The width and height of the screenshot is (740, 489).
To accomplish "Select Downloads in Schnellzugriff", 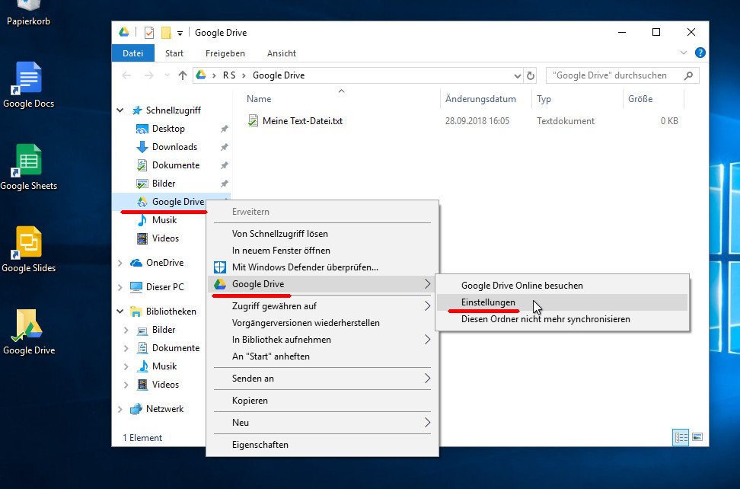I will tap(174, 147).
